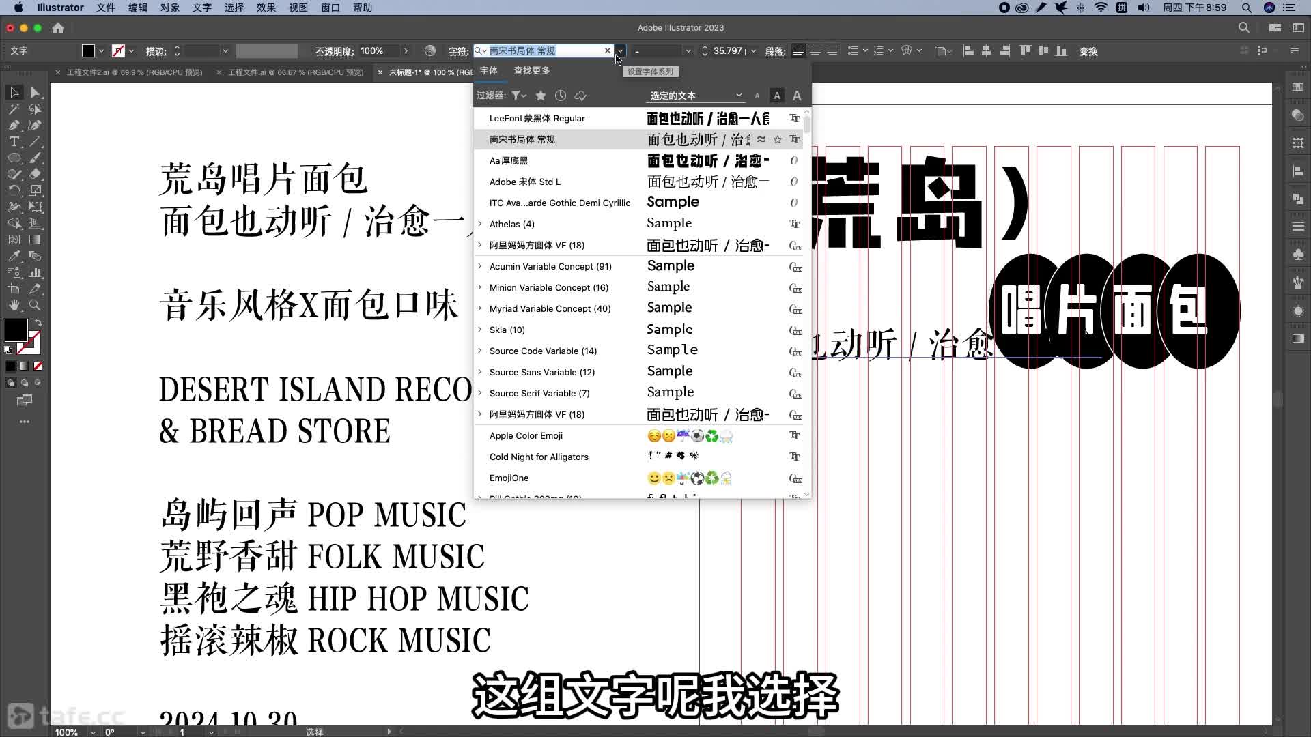Image resolution: width=1311 pixels, height=737 pixels.
Task: Choose Cold Night for Alligators font
Action: [638, 457]
